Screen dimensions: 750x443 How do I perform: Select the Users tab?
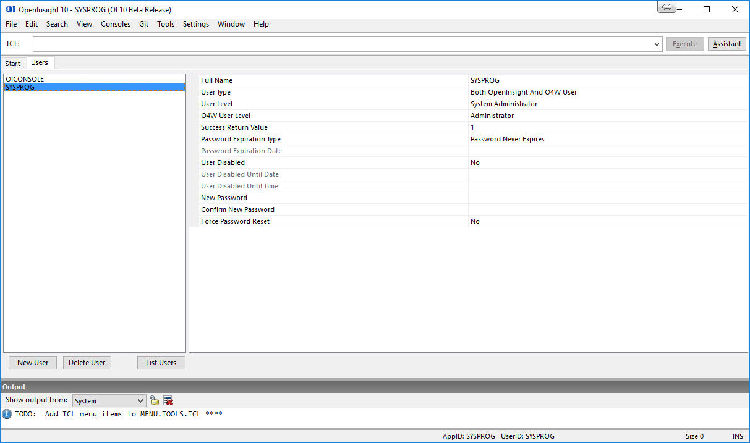coord(40,63)
